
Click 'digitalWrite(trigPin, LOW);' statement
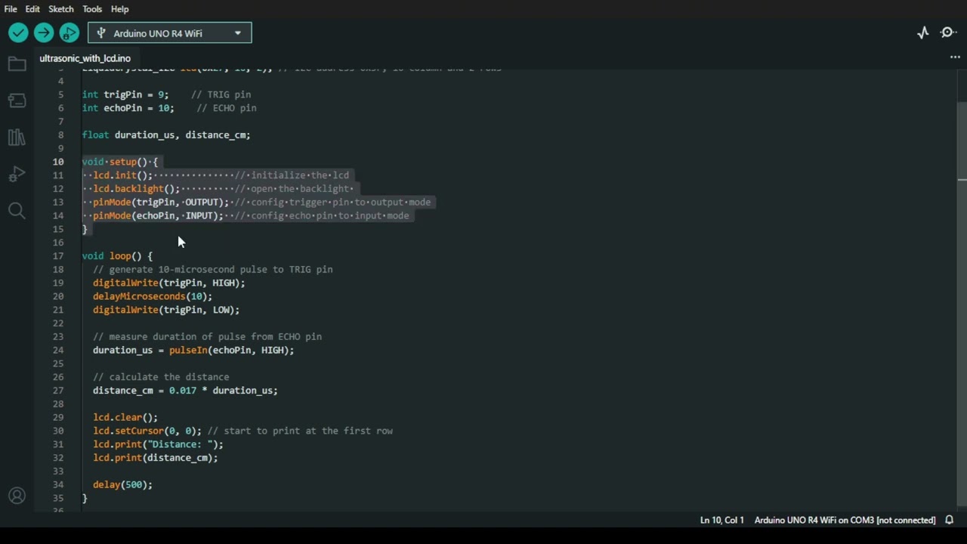(166, 310)
